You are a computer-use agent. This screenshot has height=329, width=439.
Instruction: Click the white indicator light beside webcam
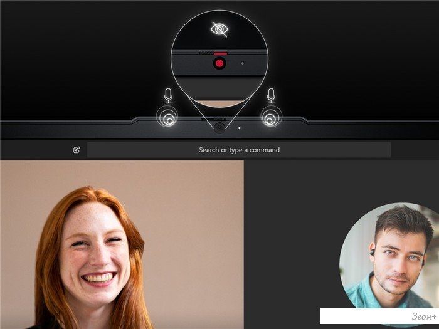pyautogui.click(x=238, y=127)
